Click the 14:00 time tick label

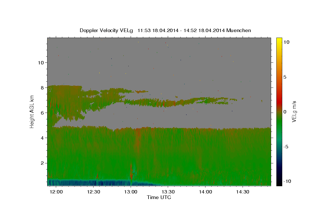click(x=205, y=192)
